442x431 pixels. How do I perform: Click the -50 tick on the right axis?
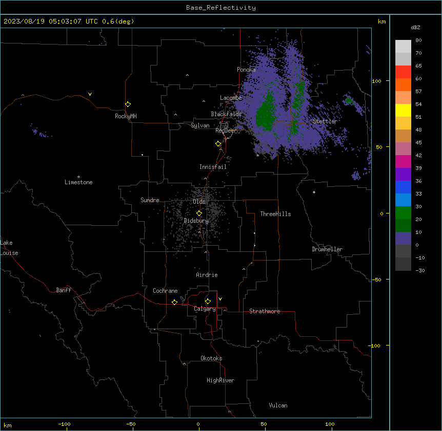point(376,279)
